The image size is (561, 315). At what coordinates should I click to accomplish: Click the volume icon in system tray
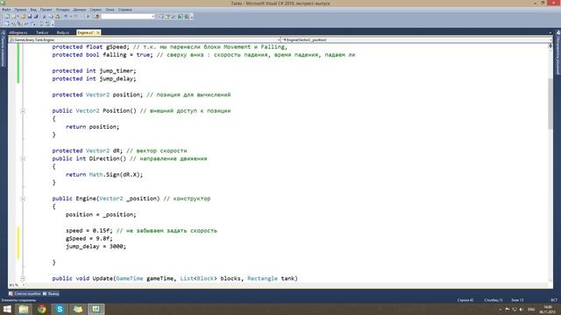(x=522, y=309)
